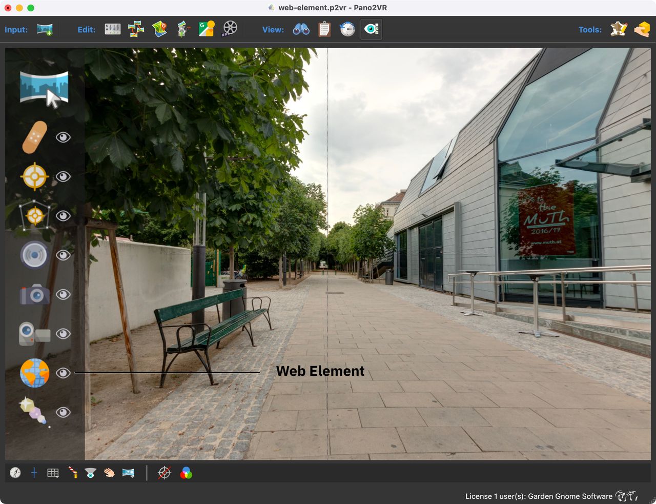Select the Polygon Hotspot tool

coord(35,215)
